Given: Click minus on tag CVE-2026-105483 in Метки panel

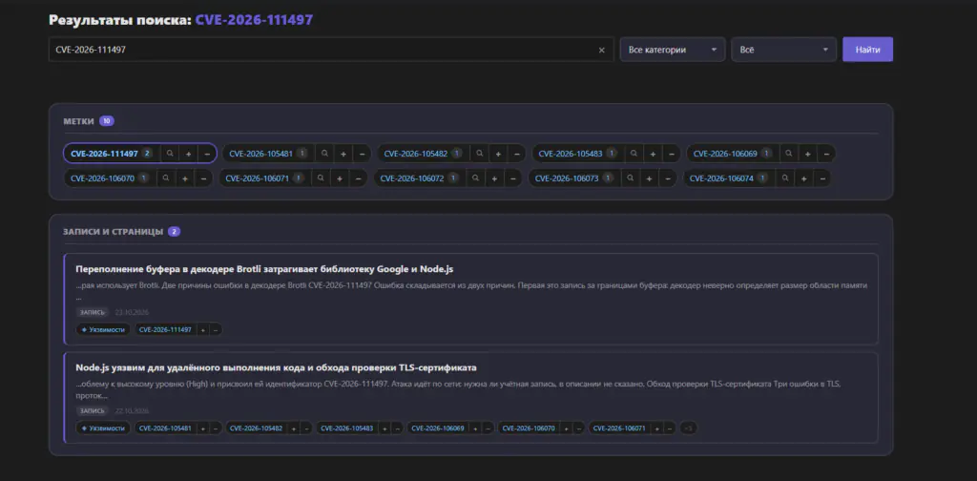Looking at the screenshot, I should pyautogui.click(x=671, y=154).
